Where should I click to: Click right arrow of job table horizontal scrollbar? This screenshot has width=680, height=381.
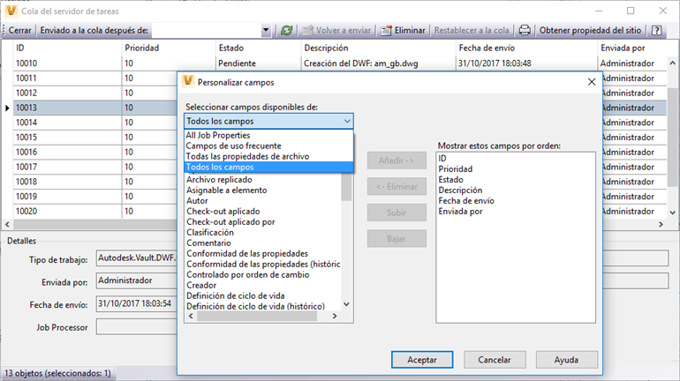(x=661, y=224)
